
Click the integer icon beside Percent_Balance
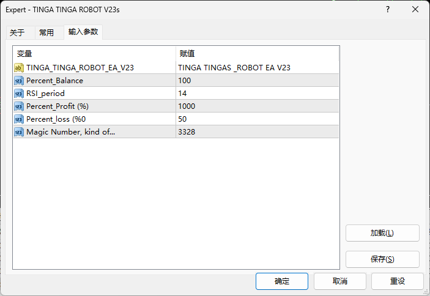pos(18,81)
